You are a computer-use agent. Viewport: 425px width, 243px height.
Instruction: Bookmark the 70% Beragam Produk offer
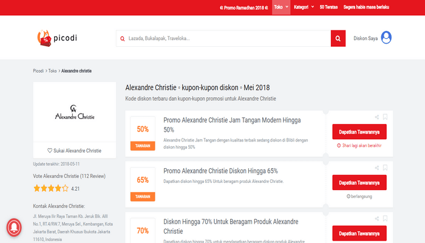pyautogui.click(x=385, y=219)
